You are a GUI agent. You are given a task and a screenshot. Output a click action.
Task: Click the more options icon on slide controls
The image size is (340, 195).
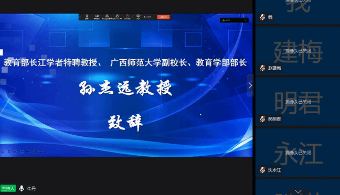(40, 151)
